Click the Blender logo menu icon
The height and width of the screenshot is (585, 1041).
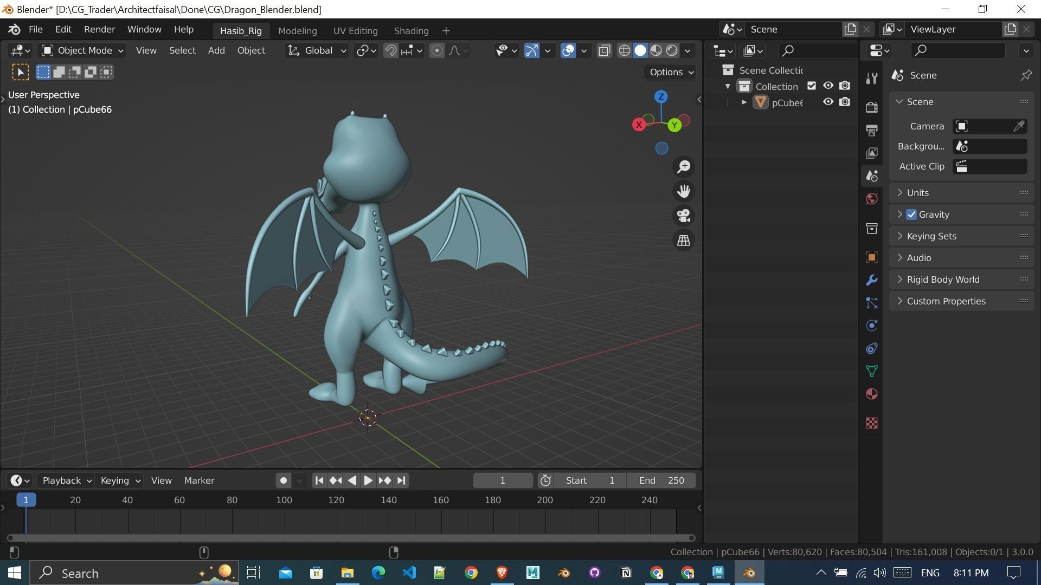15,29
